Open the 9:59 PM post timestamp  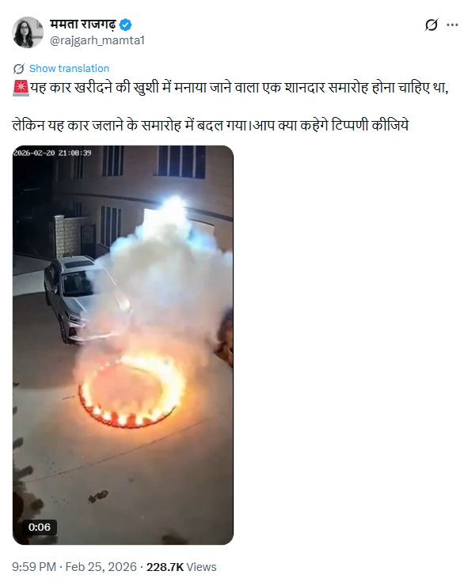click(34, 566)
